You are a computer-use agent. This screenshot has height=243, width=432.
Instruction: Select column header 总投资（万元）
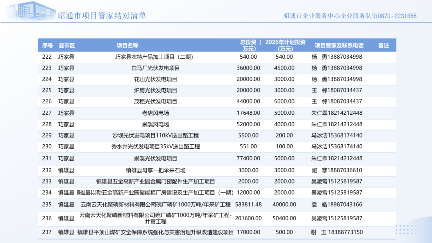pyautogui.click(x=250, y=46)
